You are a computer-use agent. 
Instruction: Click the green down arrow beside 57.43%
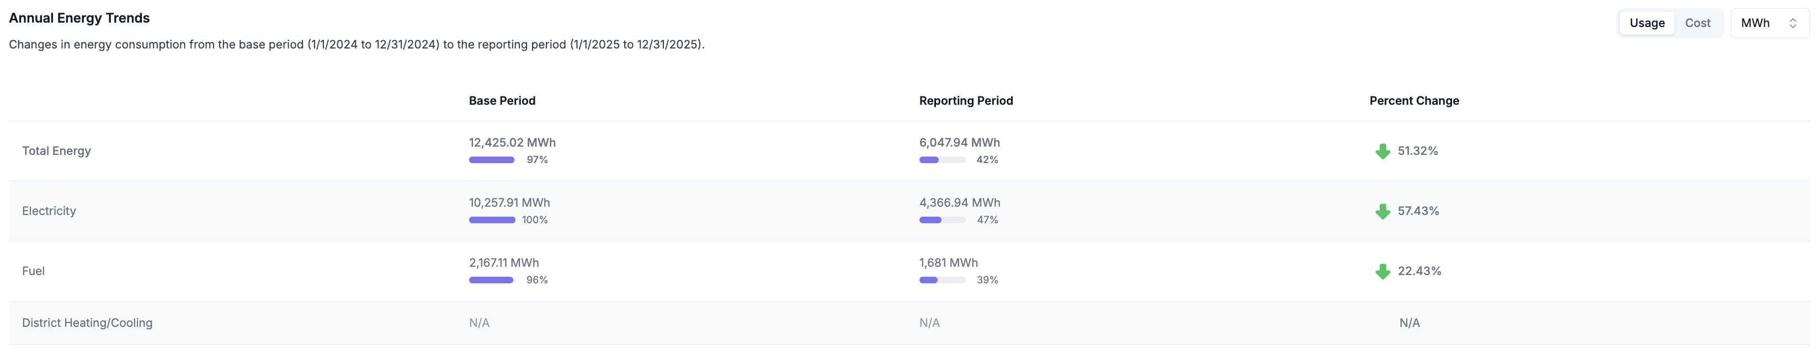[x=1382, y=211]
